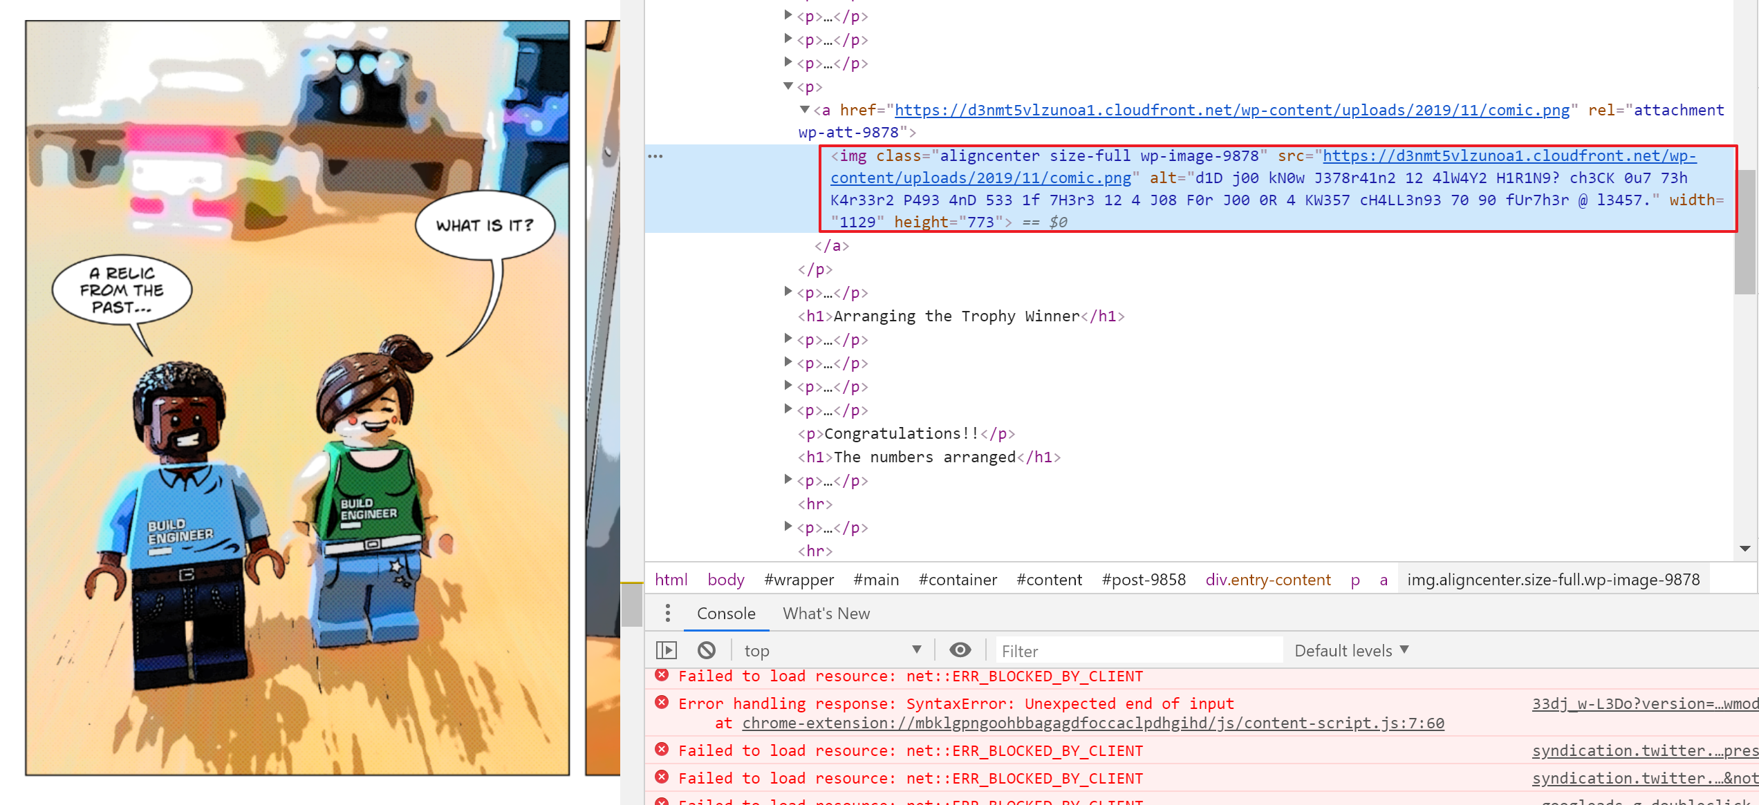Click the clear console icon
Screen dimensions: 1759x805
[706, 650]
